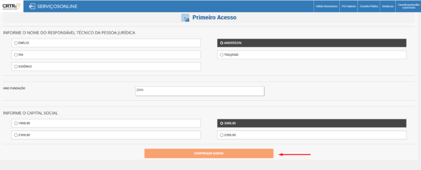Pick the 2100,00 capital option
This screenshot has height=170, width=421.
coord(16,135)
